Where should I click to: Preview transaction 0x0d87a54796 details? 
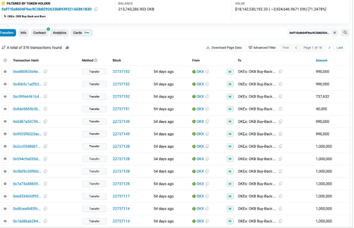pos(5,121)
